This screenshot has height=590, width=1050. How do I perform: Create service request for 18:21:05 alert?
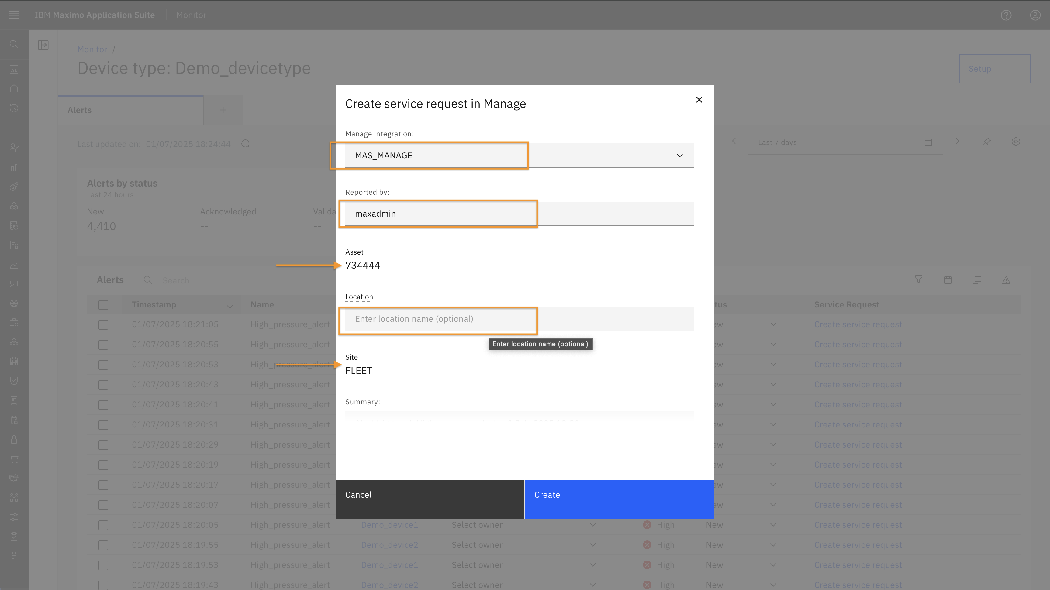coord(858,324)
